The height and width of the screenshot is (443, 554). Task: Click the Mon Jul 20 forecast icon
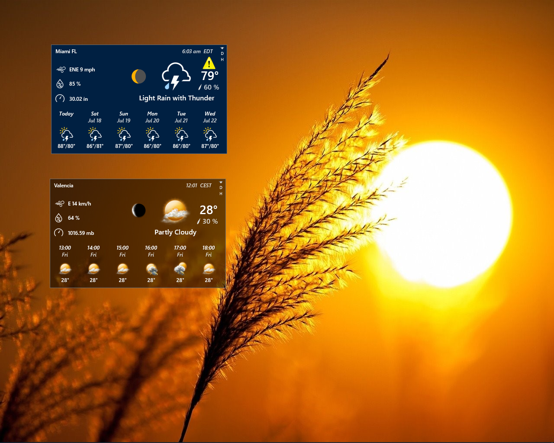click(x=152, y=134)
